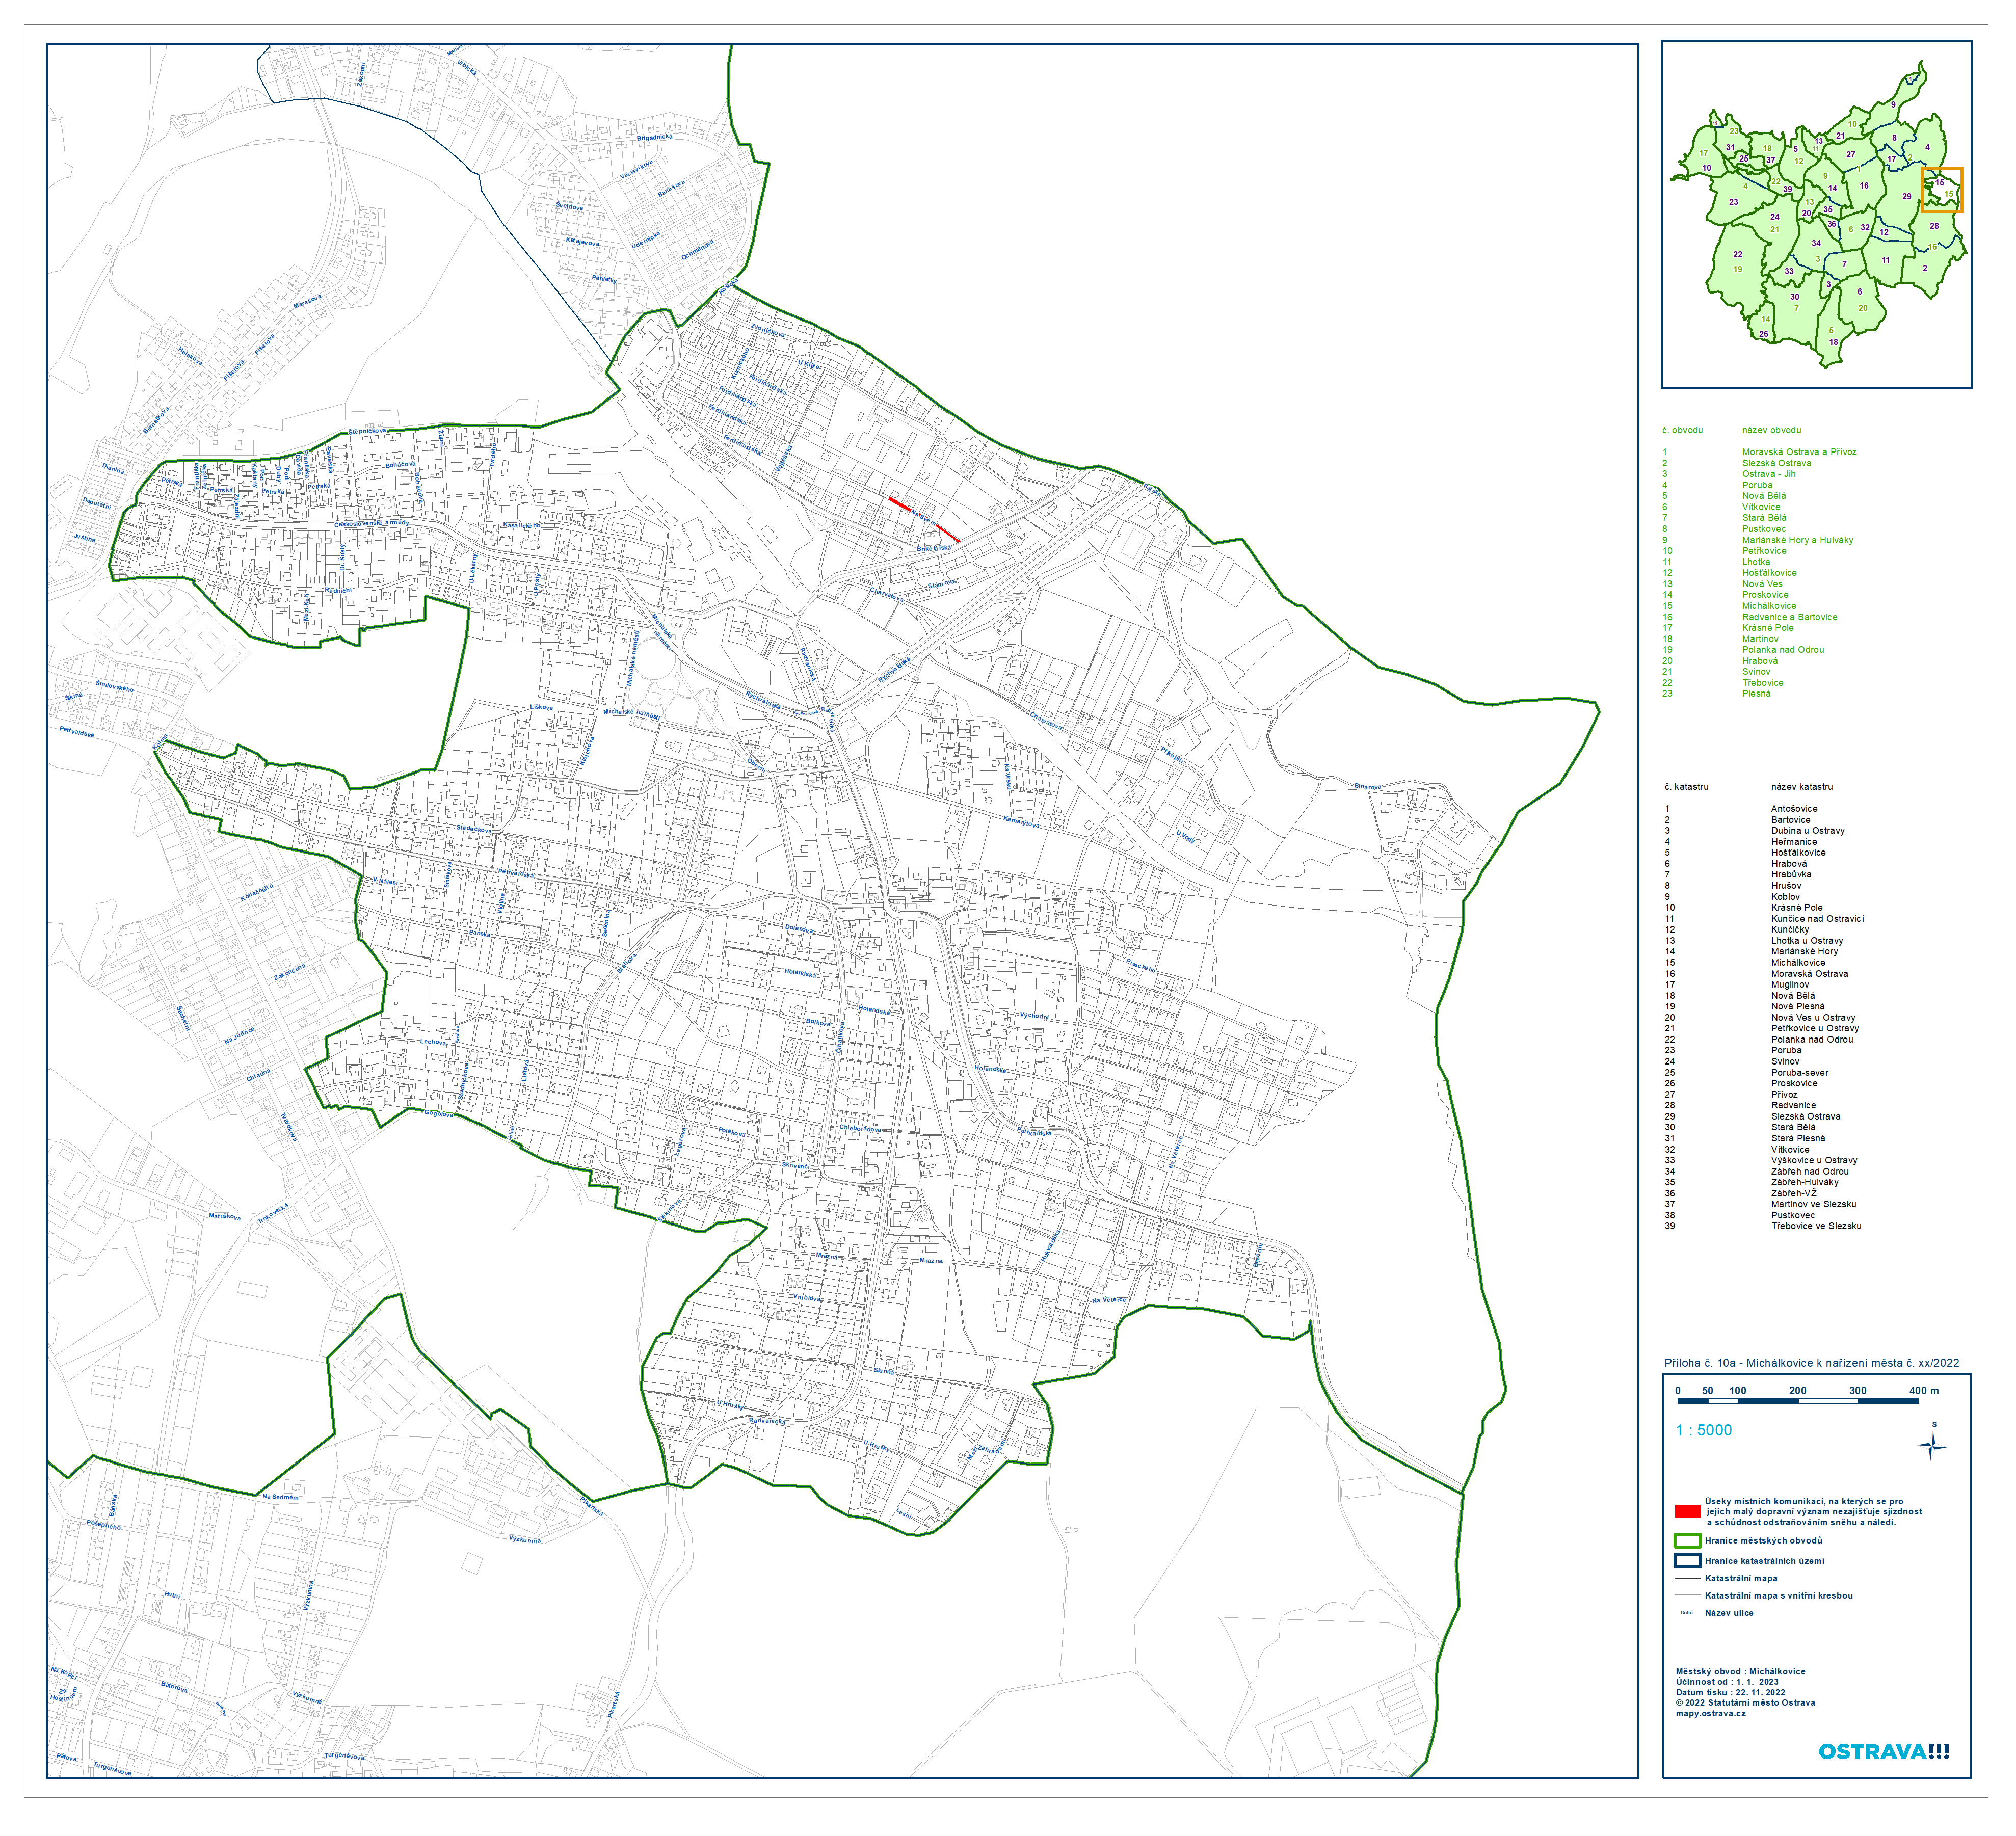Open the mapy.ostrava.cz link

coord(1710,1714)
